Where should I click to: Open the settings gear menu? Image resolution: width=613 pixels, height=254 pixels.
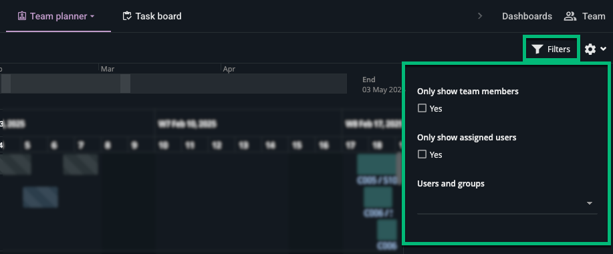click(590, 49)
